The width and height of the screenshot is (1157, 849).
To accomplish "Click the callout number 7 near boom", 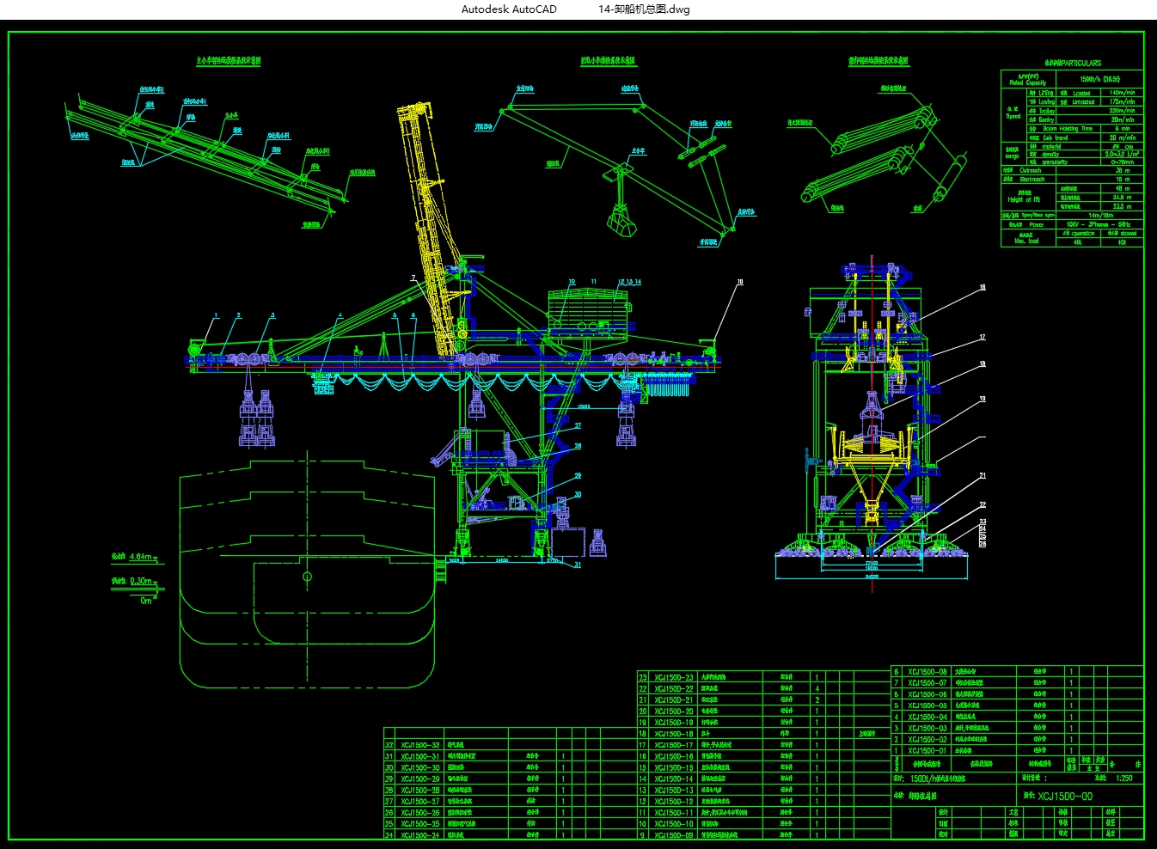I will pos(413,278).
